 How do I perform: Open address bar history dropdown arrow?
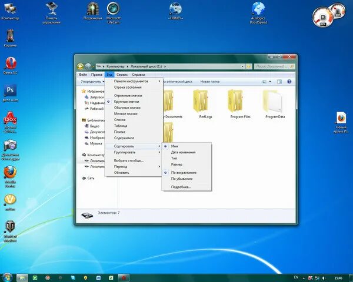tap(242, 66)
